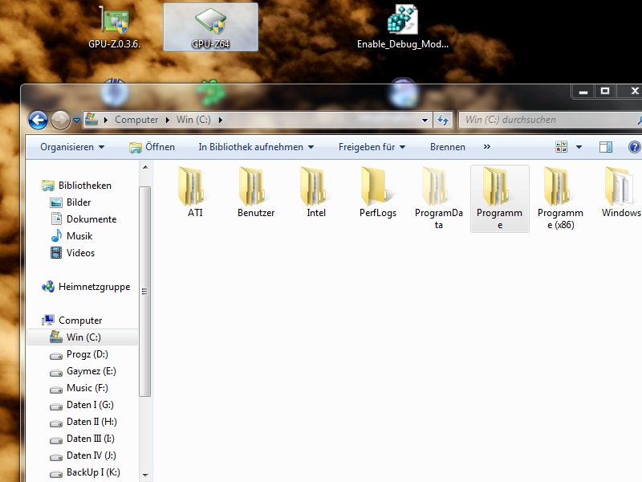Click the GPU-Z desktop shortcut
Image resolution: width=642 pixels, height=482 pixels.
114,24
